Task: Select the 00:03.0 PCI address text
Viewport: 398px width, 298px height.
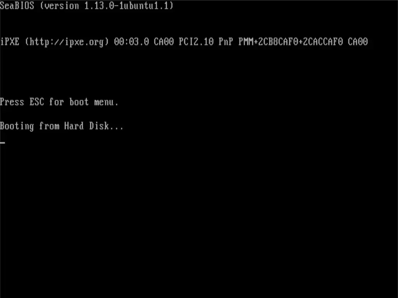Action: [x=131, y=41]
